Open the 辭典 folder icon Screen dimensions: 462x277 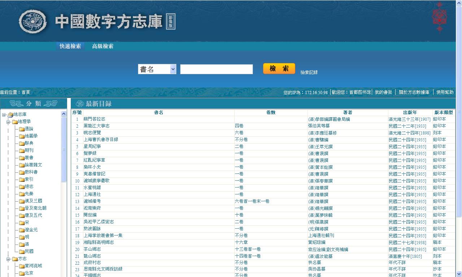pyautogui.click(x=22, y=144)
